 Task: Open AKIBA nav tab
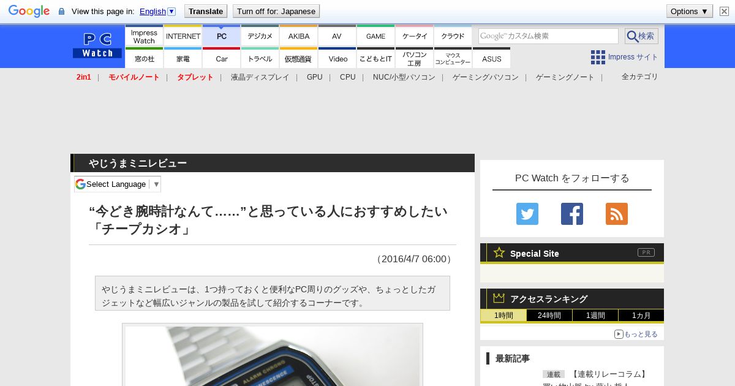tap(299, 36)
